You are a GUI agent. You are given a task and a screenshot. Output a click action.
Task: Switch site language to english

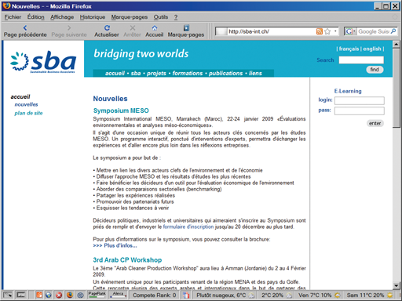point(372,49)
